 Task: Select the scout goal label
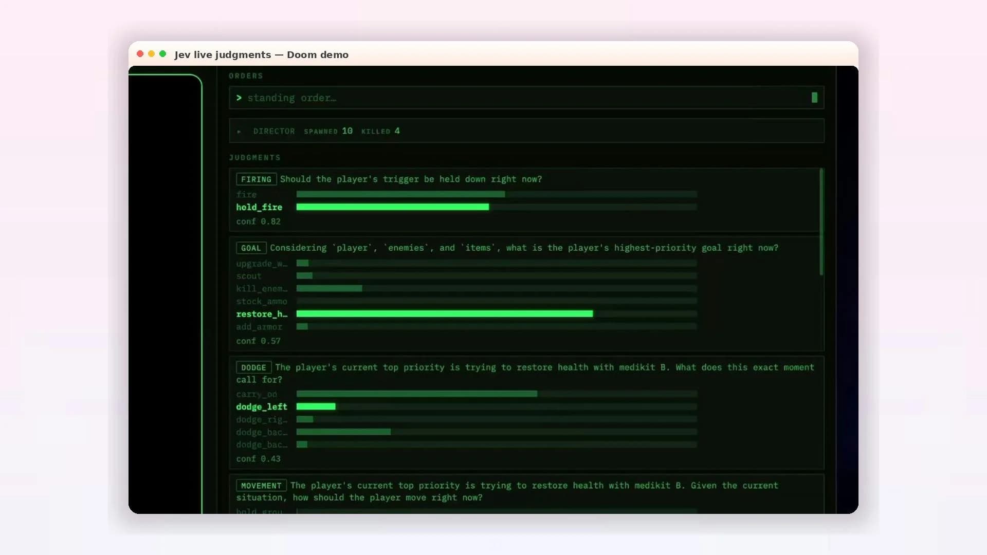[x=249, y=276]
